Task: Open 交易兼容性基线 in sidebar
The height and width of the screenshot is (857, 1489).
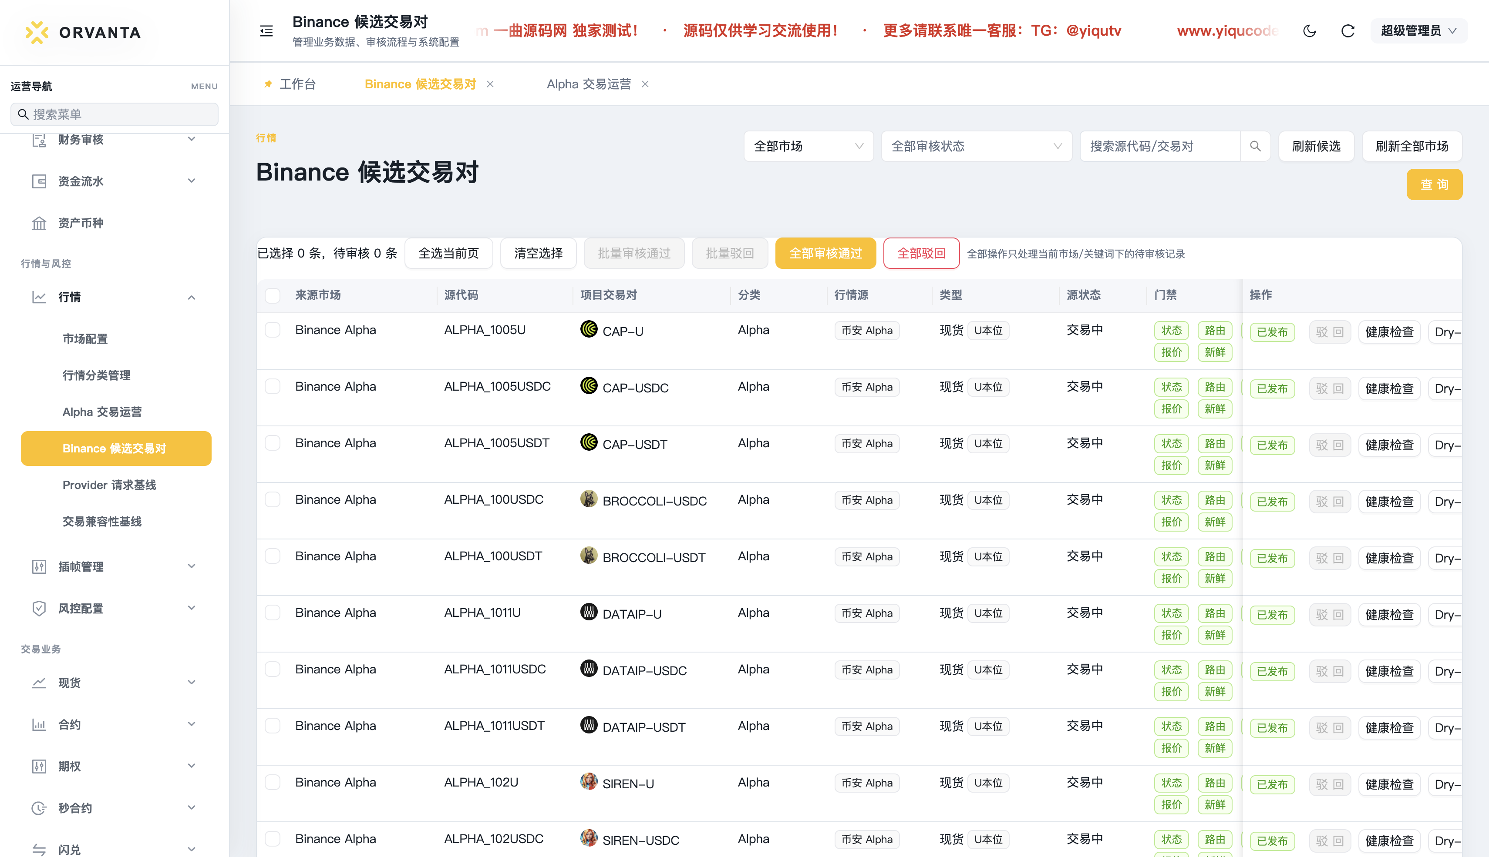Action: [102, 522]
